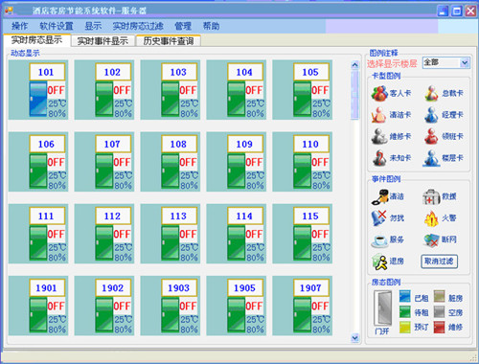Select the room number label 1902

112,288
